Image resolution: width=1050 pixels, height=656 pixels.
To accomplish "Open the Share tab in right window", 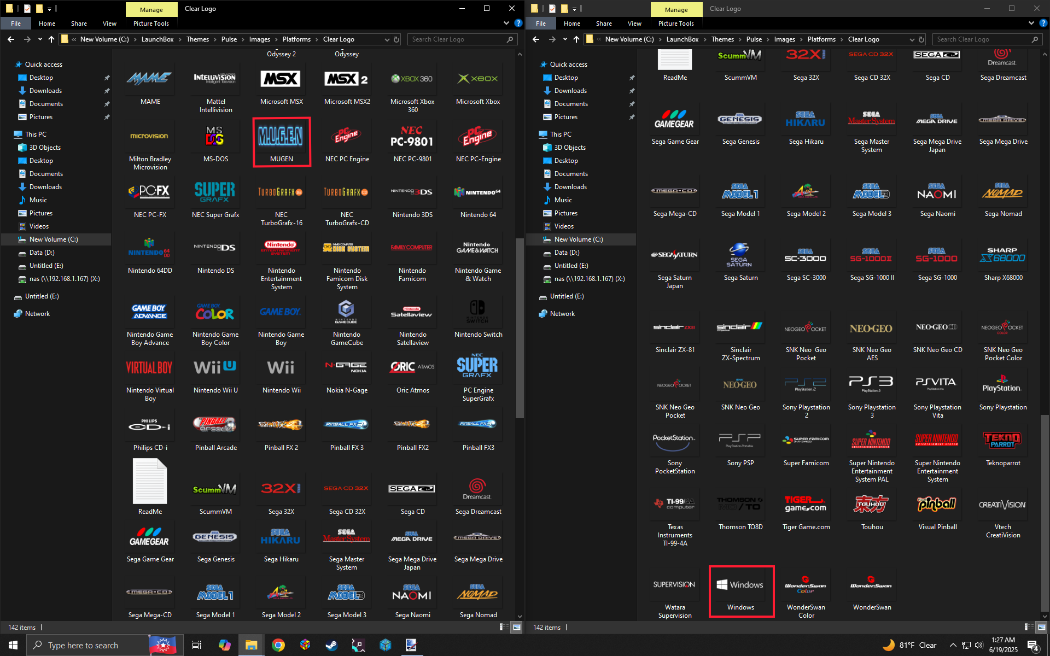I will [604, 24].
